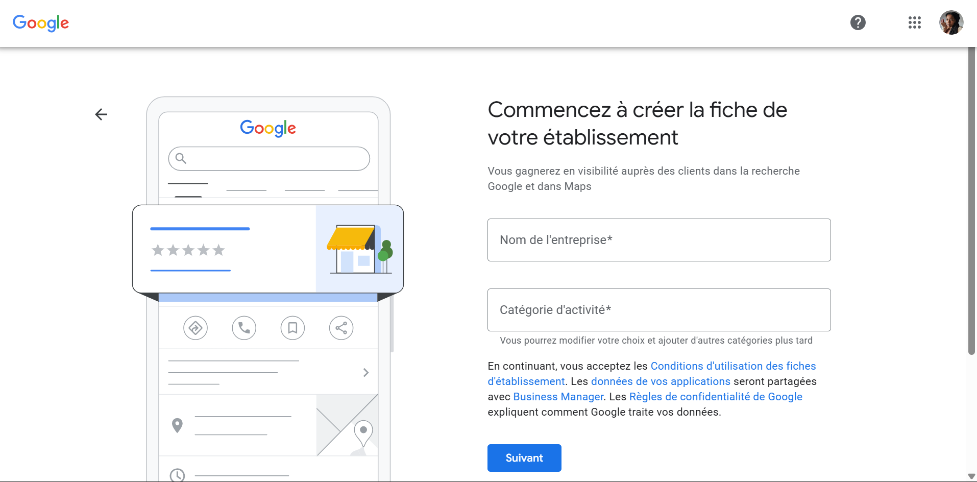Open the Google apps grid
This screenshot has height=482, width=977.
coord(915,22)
